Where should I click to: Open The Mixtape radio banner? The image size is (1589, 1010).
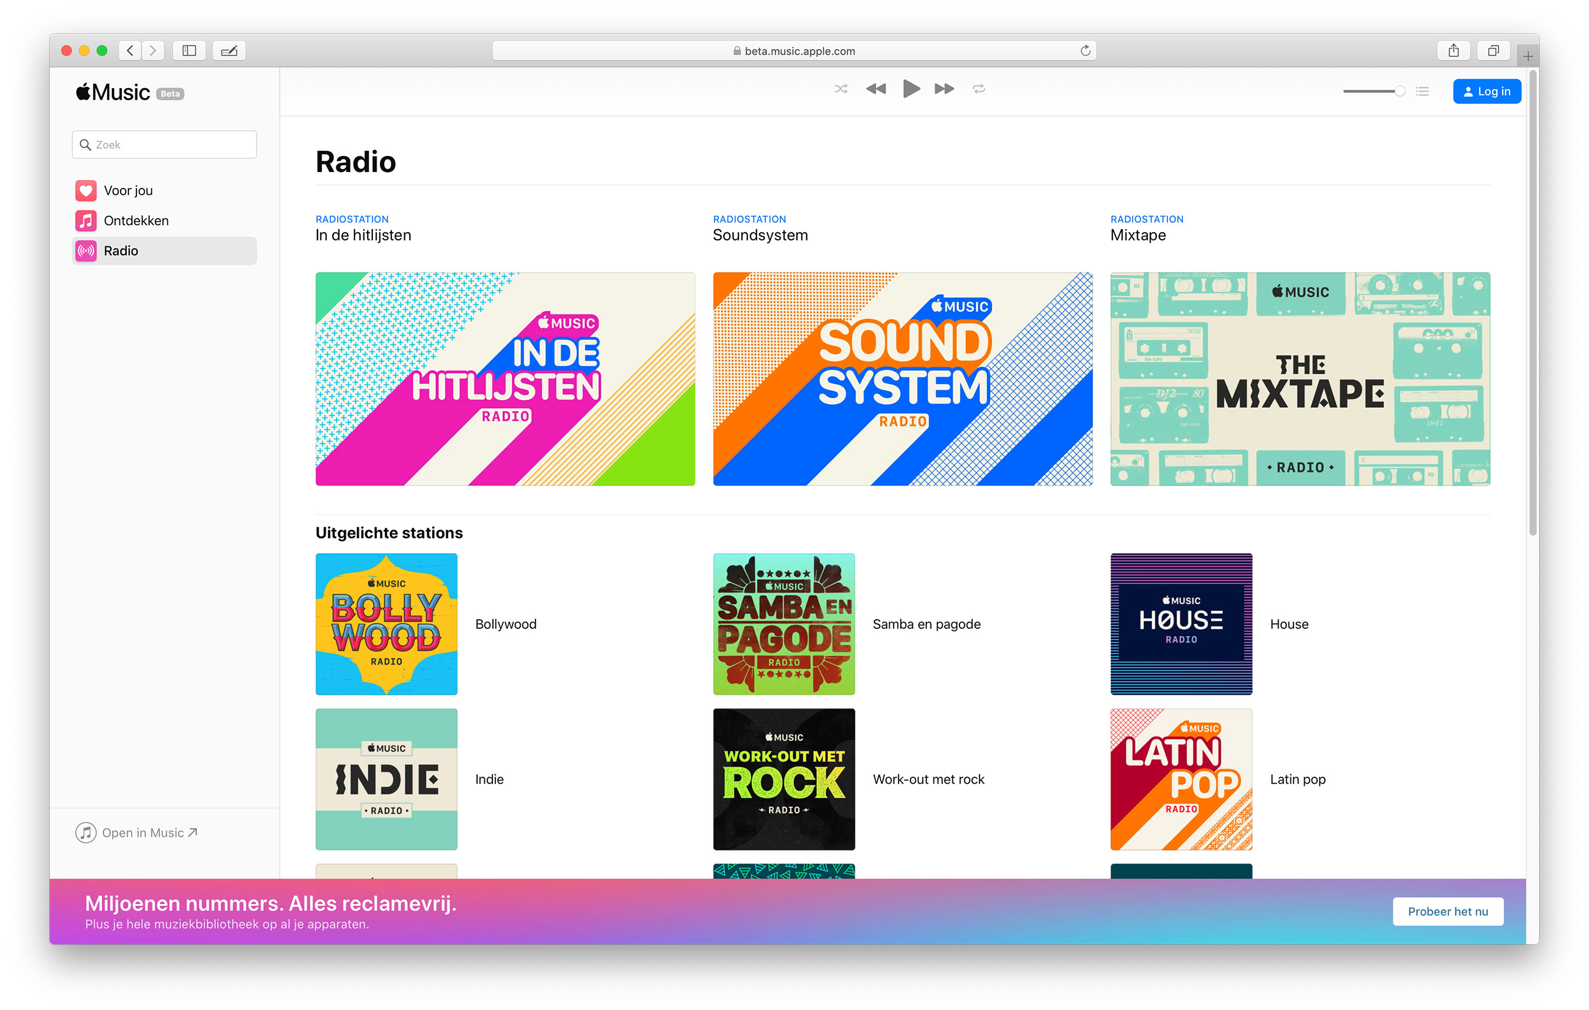coord(1300,379)
